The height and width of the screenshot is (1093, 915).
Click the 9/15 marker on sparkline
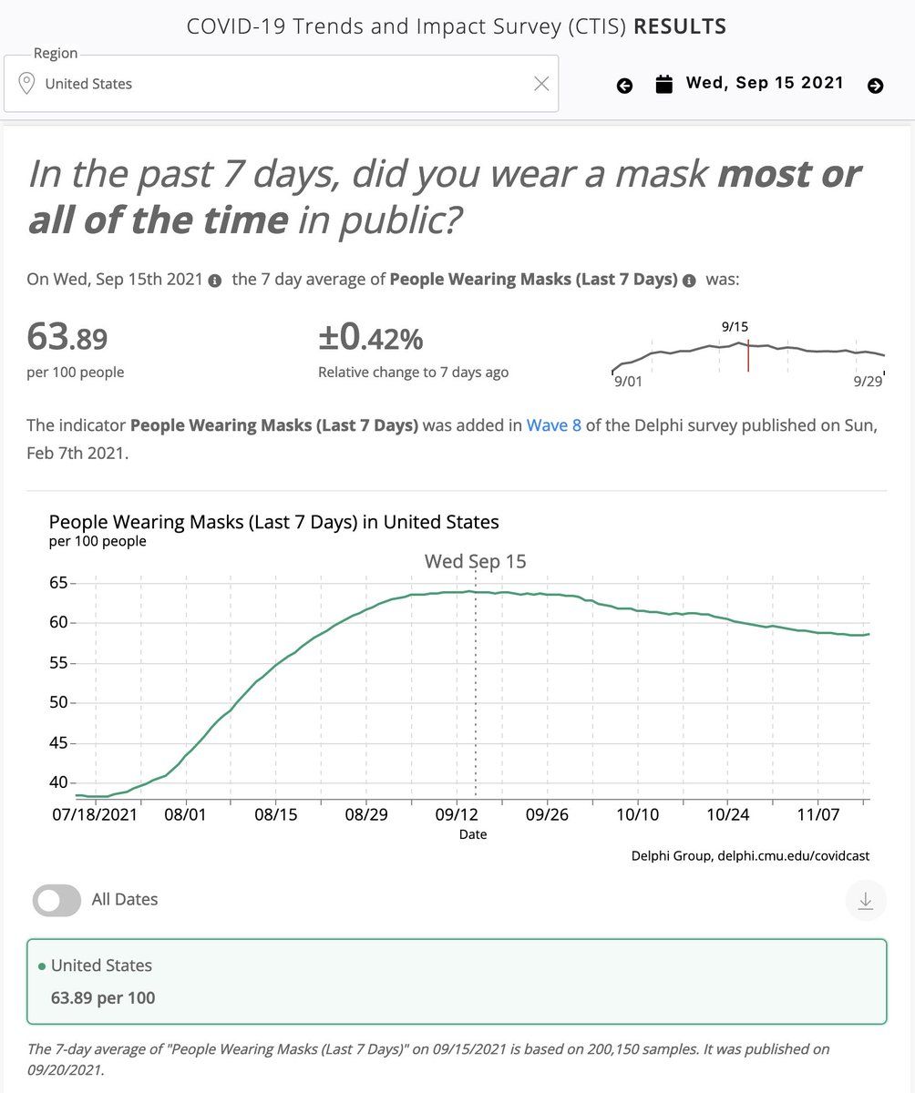(x=748, y=355)
